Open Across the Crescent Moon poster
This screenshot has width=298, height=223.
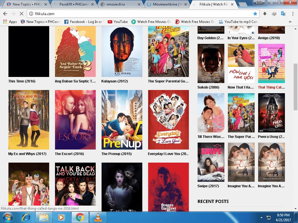(x=168, y=187)
